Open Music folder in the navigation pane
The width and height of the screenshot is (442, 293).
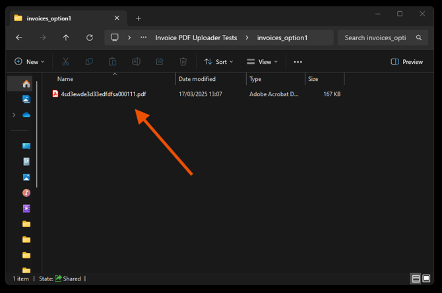click(26, 193)
